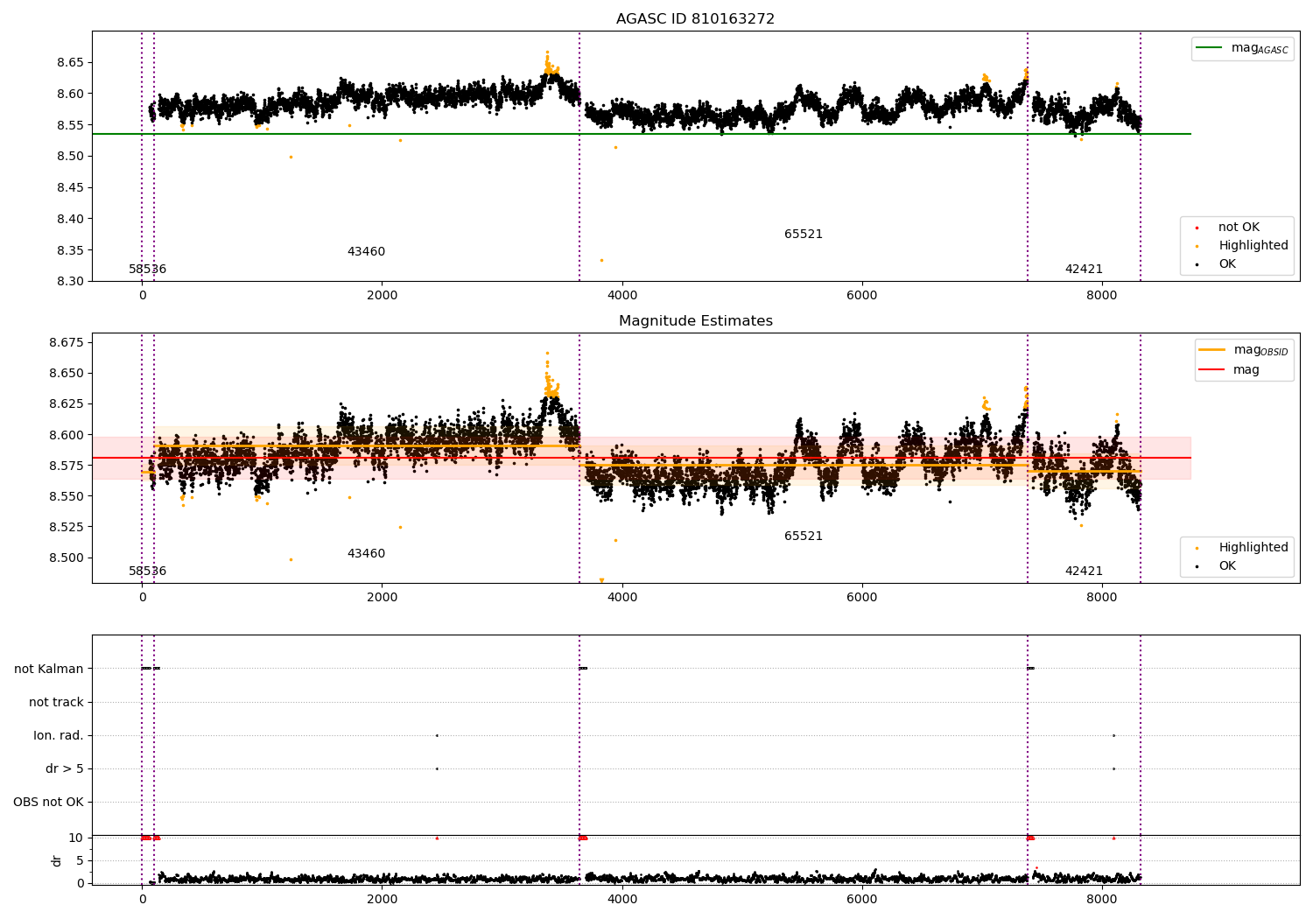Click the 'dr > 5' axis label
The height and width of the screenshot is (919, 1313).
pyautogui.click(x=65, y=769)
